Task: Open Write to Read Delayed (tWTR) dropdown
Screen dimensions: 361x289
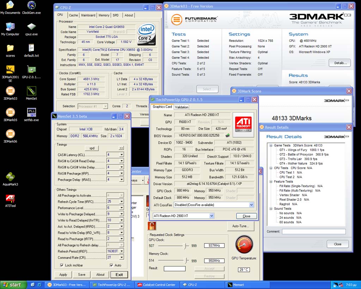Action: 122,220
